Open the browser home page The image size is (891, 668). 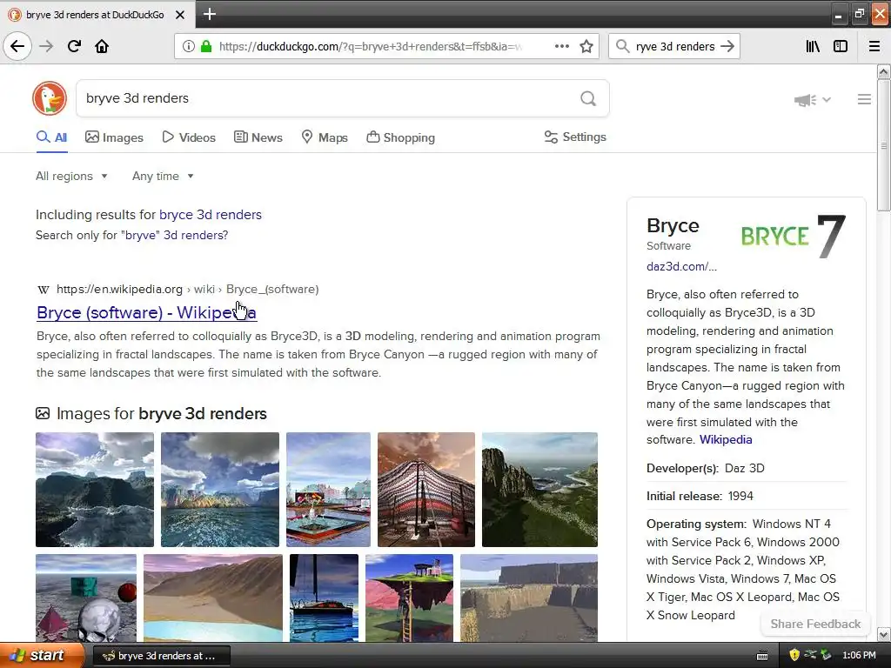[x=102, y=46]
